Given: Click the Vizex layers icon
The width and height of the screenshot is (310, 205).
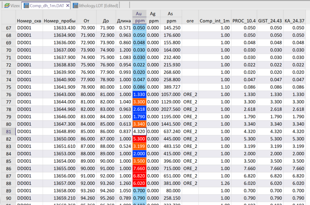Looking at the screenshot, I should point(7,5).
